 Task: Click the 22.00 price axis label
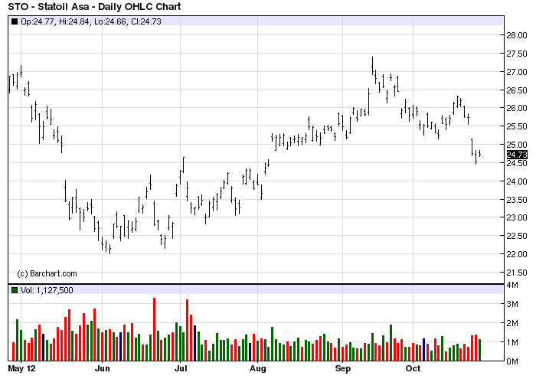pos(517,254)
